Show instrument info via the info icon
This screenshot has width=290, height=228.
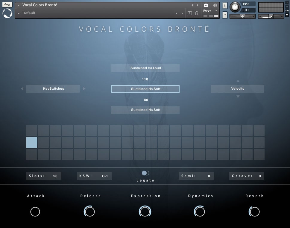click(215, 5)
